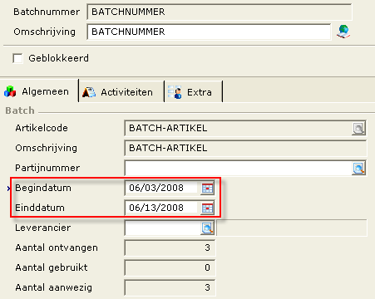The height and width of the screenshot is (299, 375).
Task: Click the globe translation icon beside Omschrijving
Action: click(343, 32)
